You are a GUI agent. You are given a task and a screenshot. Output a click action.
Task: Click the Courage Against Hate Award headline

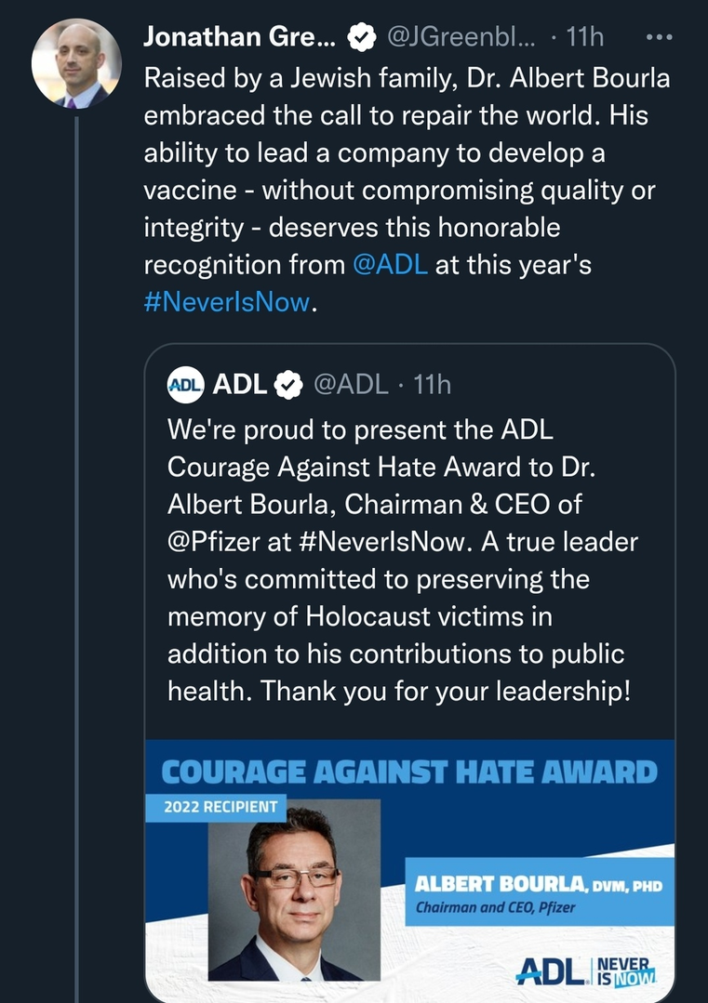coord(409,772)
